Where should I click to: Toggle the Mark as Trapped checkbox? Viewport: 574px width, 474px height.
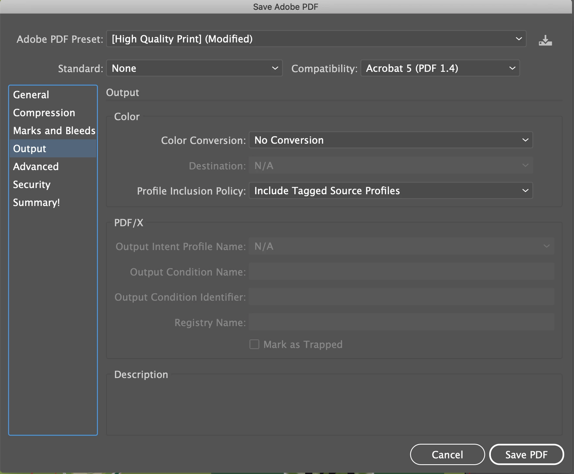(254, 344)
